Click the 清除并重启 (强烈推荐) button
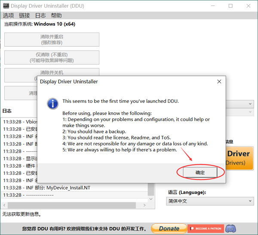The image size is (258, 235). 52,39
